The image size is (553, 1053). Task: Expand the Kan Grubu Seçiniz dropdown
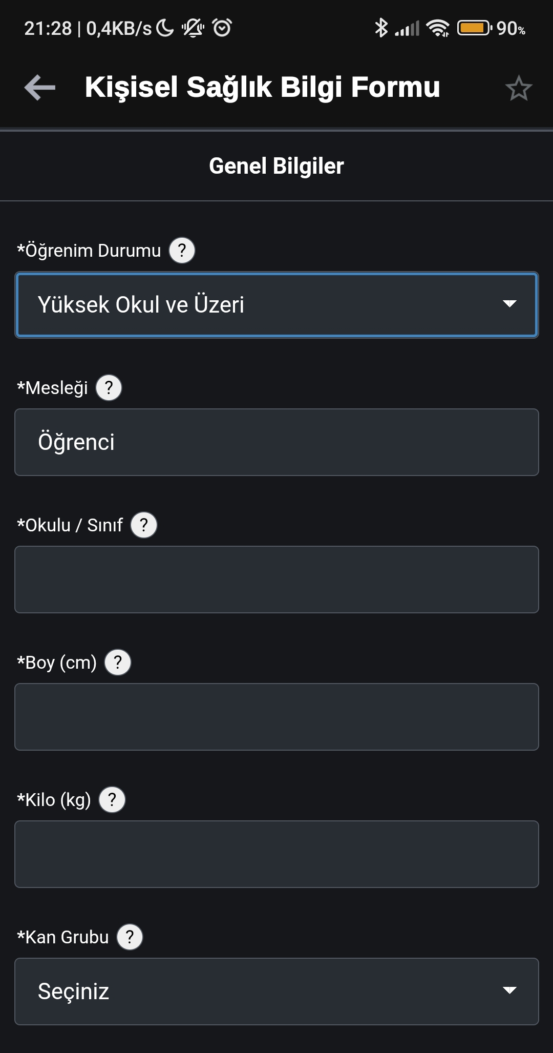276,992
